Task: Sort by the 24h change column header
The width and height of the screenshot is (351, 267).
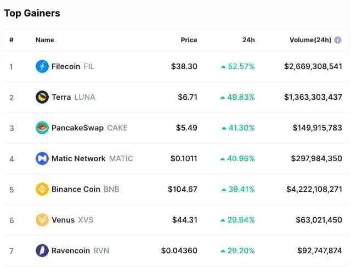Action: coord(248,40)
